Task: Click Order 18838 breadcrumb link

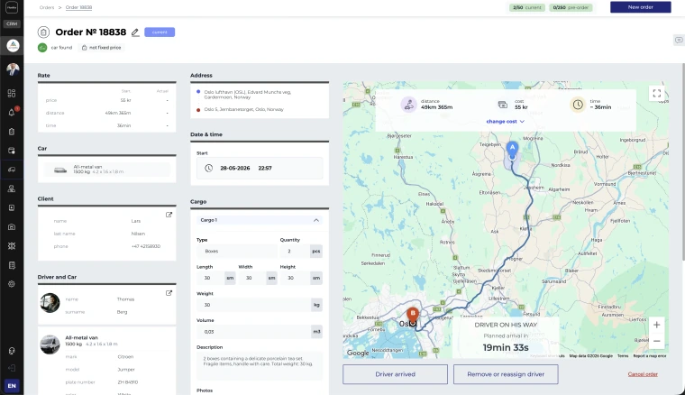Action: 78,7
